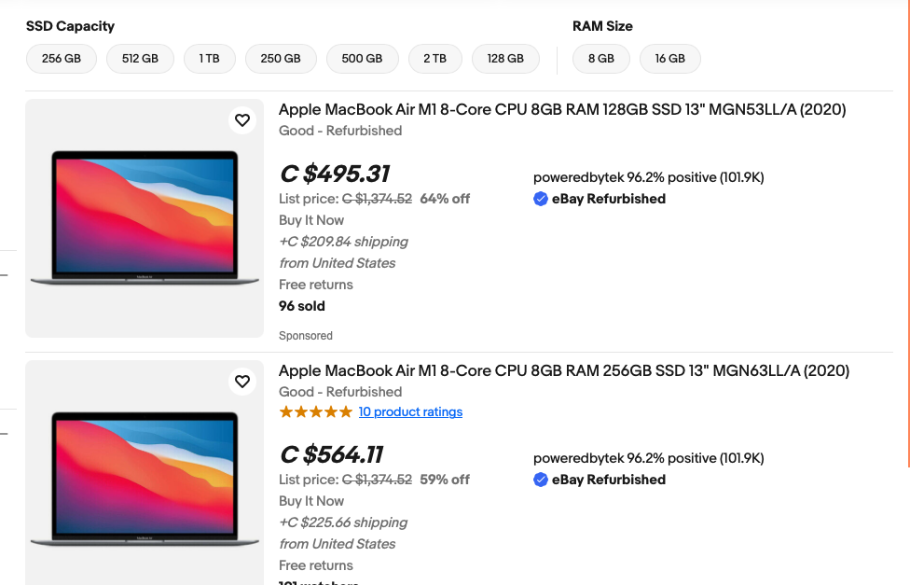This screenshot has height=585, width=910.
Task: Open the 10 product ratings link
Action: click(x=410, y=411)
